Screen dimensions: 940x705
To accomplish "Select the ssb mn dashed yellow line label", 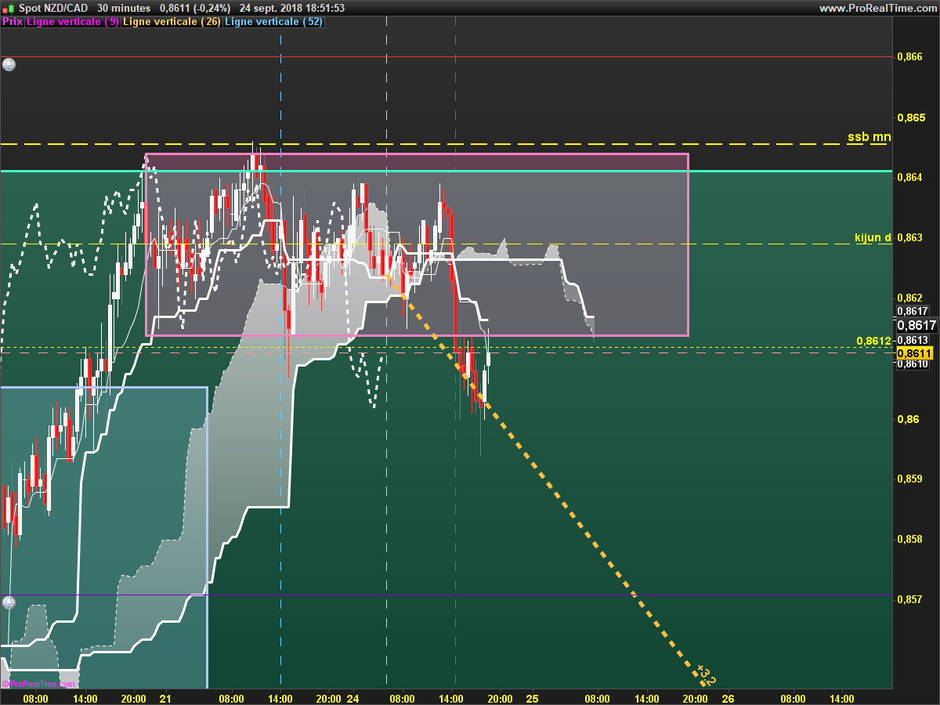I will point(869,137).
